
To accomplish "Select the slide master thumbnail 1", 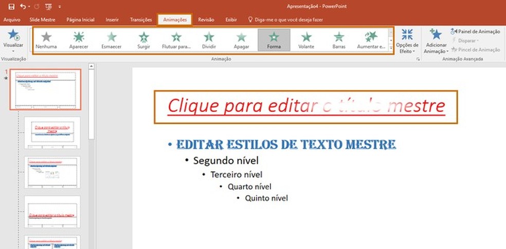I will [45, 90].
